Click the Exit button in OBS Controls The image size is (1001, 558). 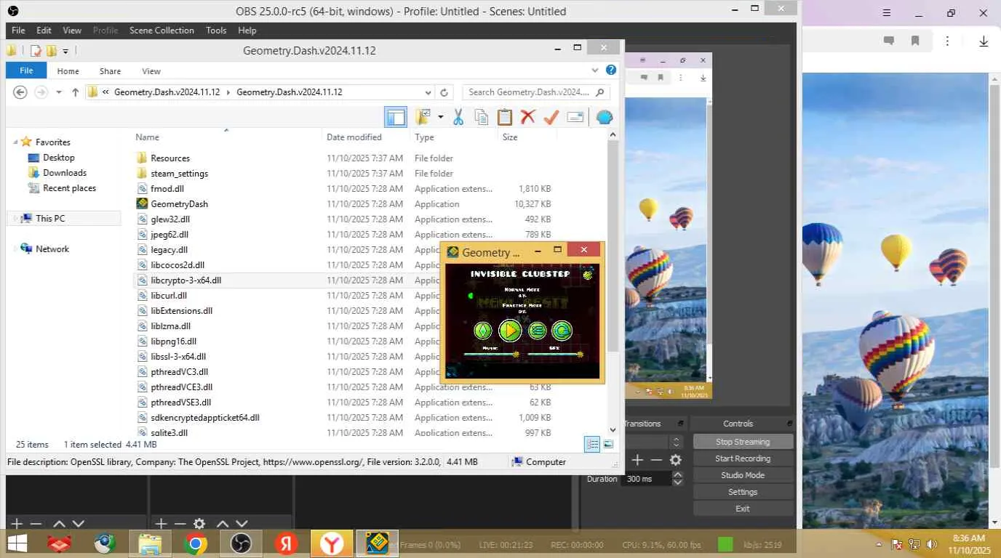coord(742,509)
